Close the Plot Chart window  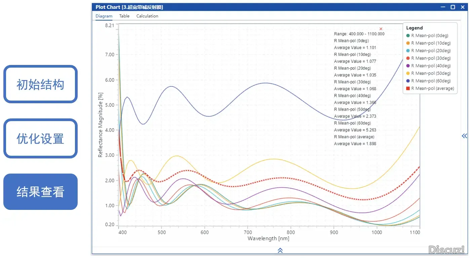tap(462, 7)
